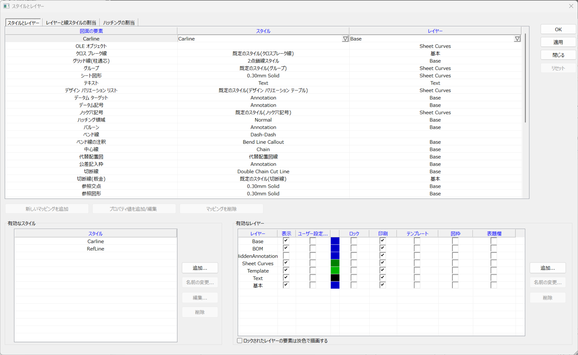Switch to レイヤーと線スタイルの割当 tab
The width and height of the screenshot is (578, 355).
(71, 23)
